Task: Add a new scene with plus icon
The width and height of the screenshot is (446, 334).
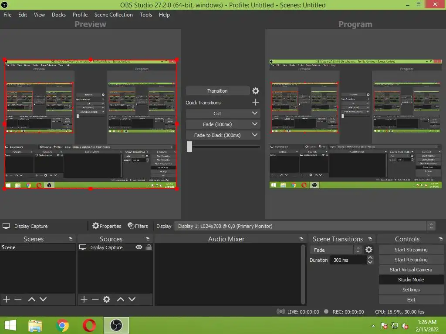Action: [x=7, y=299]
